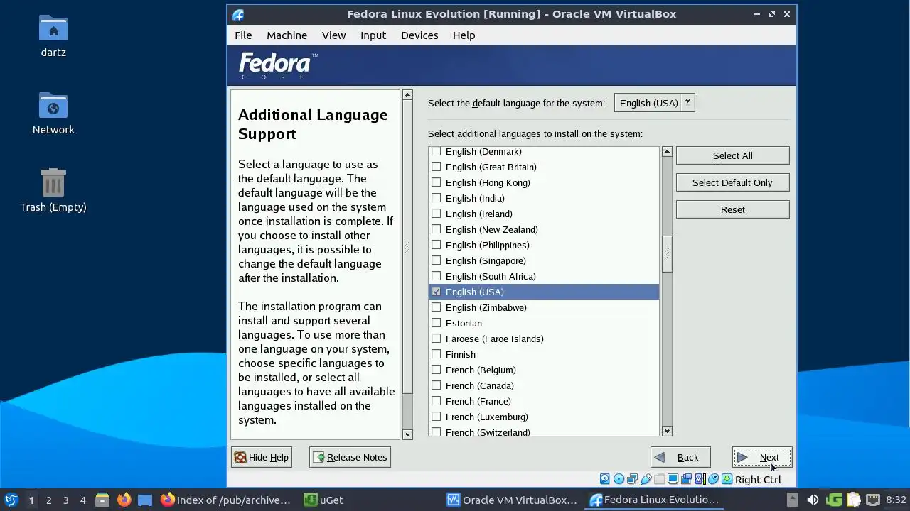Click the language list scrollbar thumb

pyautogui.click(x=667, y=254)
